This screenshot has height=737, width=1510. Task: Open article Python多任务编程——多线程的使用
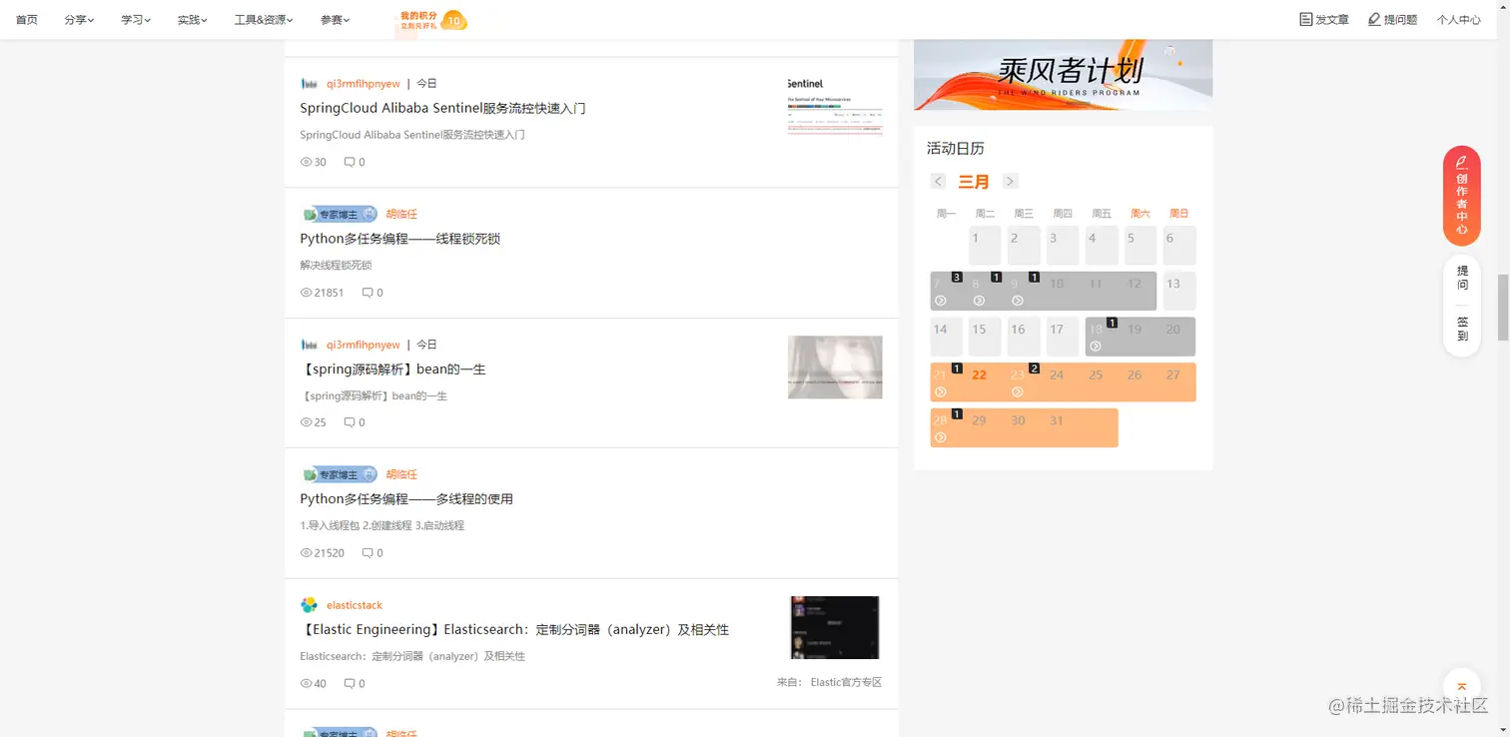(x=406, y=499)
